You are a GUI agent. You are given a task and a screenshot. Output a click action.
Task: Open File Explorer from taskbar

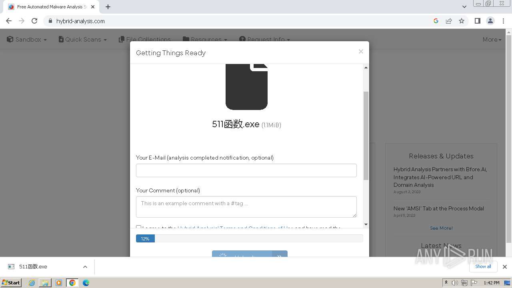[45, 283]
